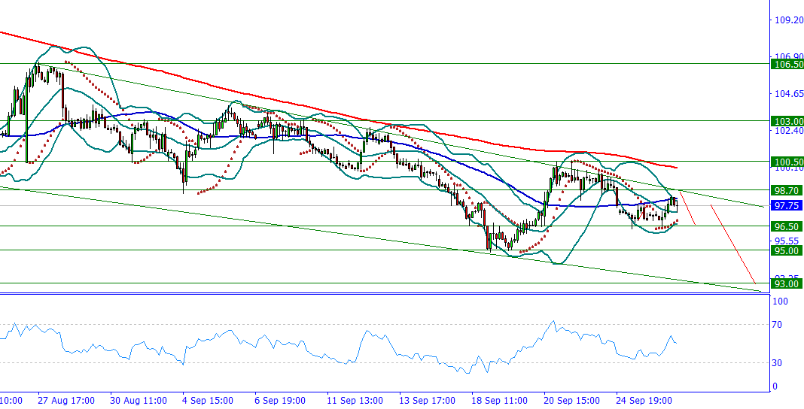Click the 109.20 price axis value
This screenshot has height=409, width=804.
tap(790, 20)
